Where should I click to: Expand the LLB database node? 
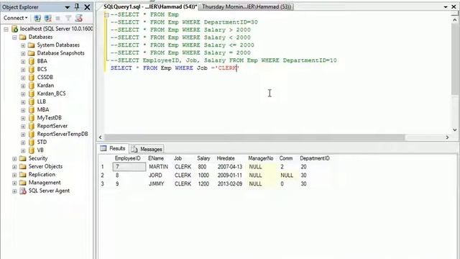[23, 102]
